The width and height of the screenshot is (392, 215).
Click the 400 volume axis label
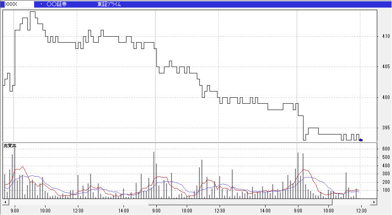(x=386, y=166)
